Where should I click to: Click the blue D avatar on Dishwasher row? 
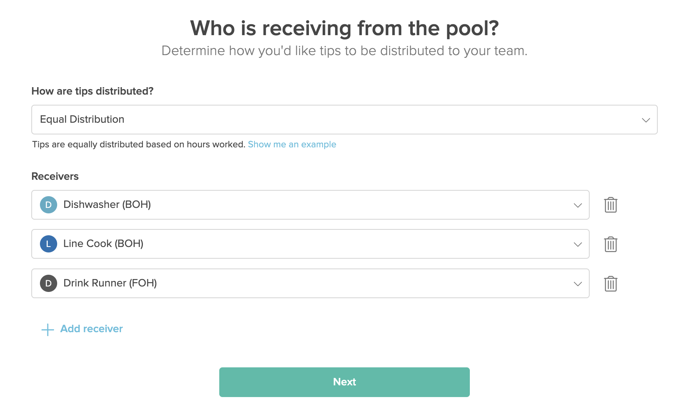(x=48, y=204)
